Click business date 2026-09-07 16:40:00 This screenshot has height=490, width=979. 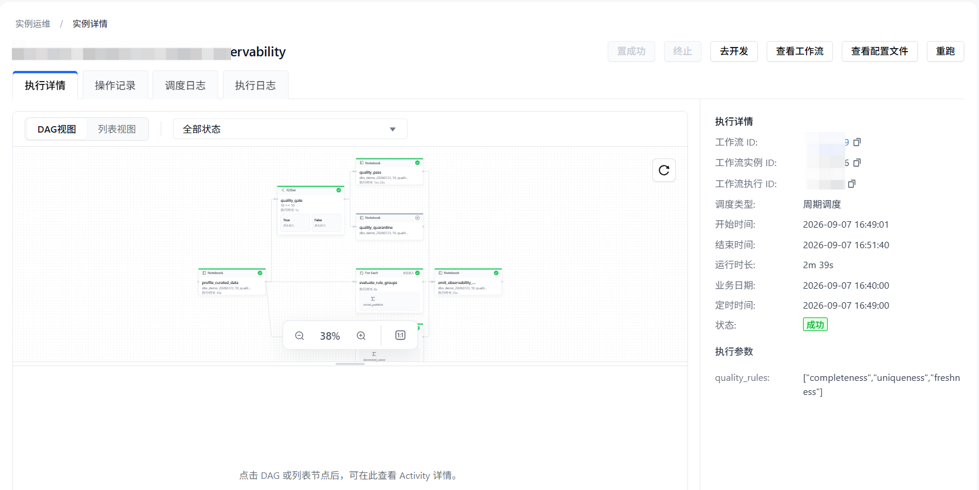(x=846, y=286)
